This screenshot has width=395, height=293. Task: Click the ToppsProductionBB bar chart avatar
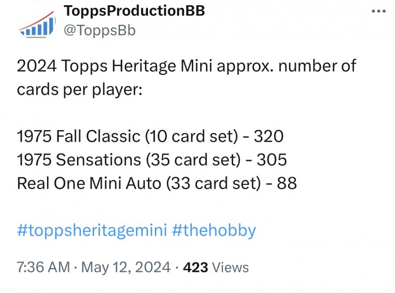click(37, 24)
